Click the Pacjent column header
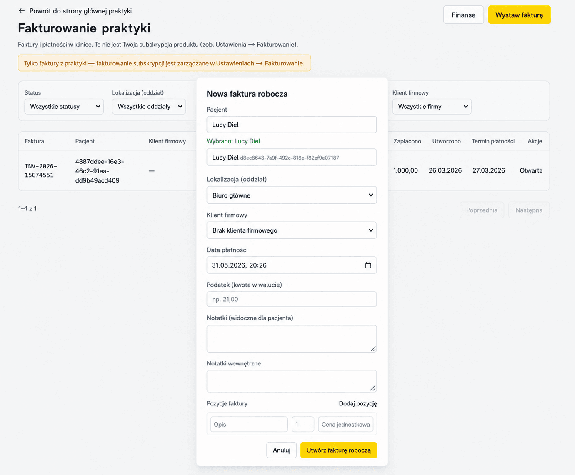575x475 pixels. coord(85,141)
